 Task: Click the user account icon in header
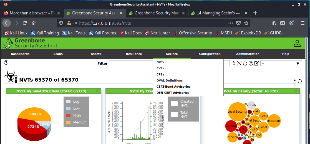pos(297,43)
